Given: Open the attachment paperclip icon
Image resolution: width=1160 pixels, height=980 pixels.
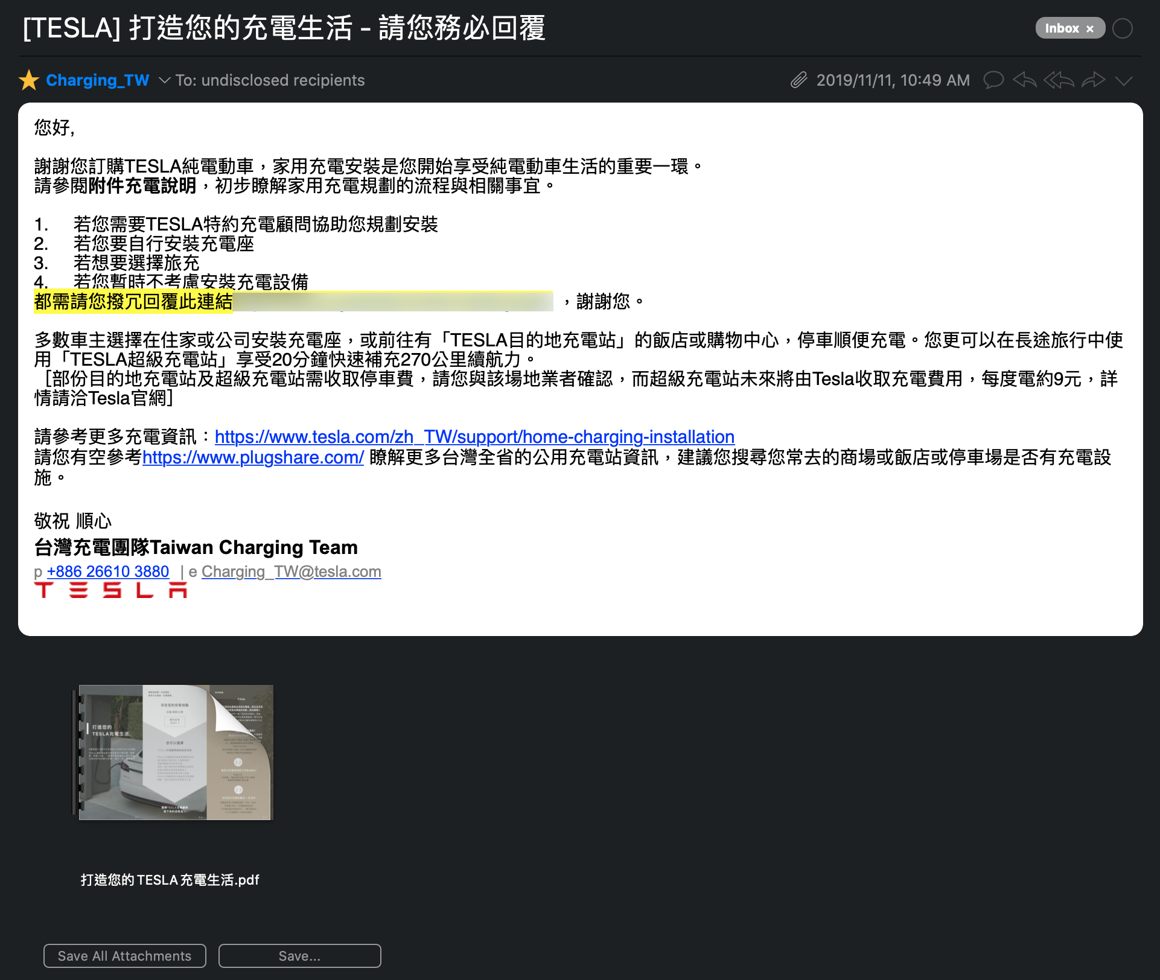Looking at the screenshot, I should [x=799, y=80].
